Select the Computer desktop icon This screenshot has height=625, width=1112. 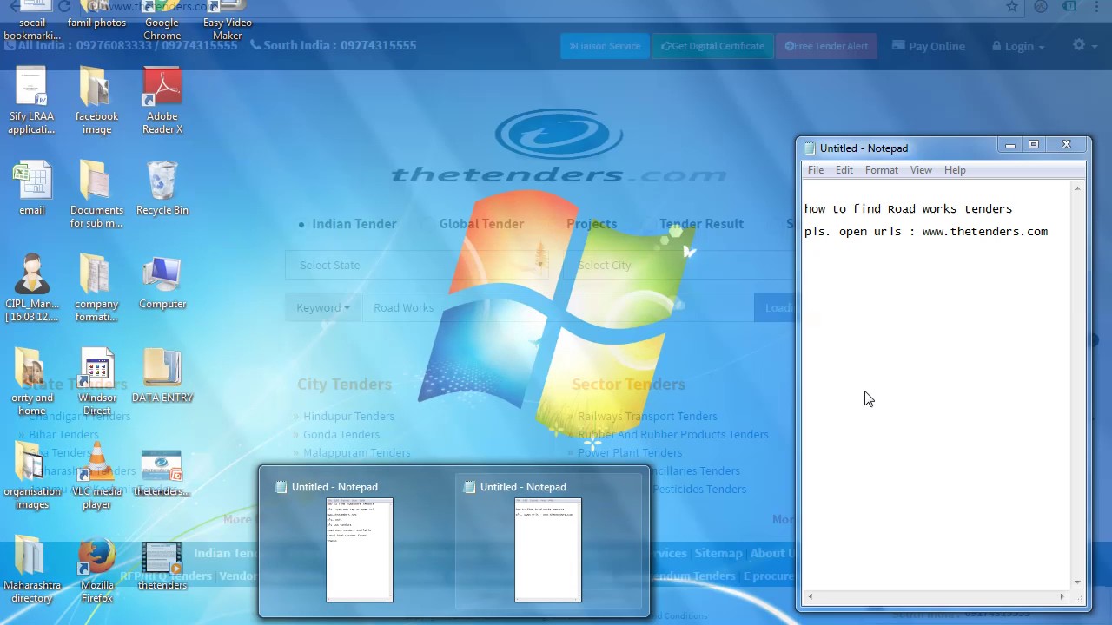162,282
